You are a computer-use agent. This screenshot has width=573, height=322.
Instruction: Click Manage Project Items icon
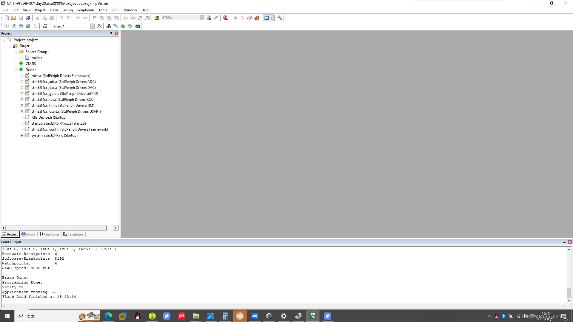[x=108, y=26]
